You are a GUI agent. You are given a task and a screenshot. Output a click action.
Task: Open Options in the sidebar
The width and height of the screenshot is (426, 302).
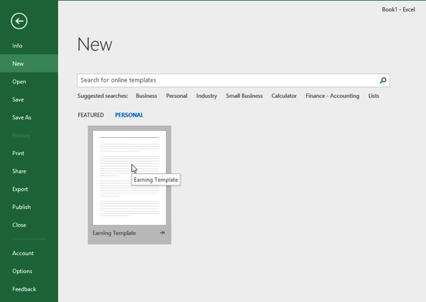pos(22,271)
